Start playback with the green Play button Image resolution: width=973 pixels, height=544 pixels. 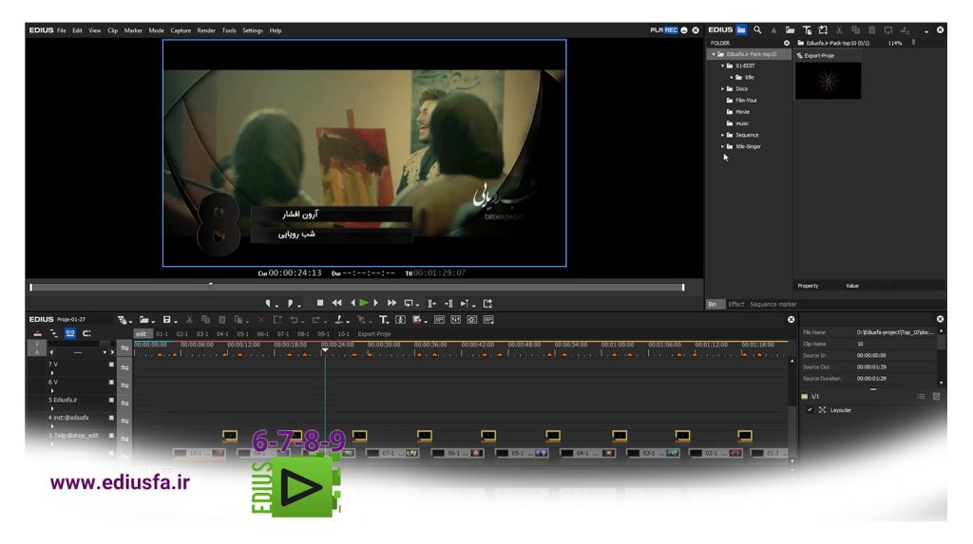point(364,303)
